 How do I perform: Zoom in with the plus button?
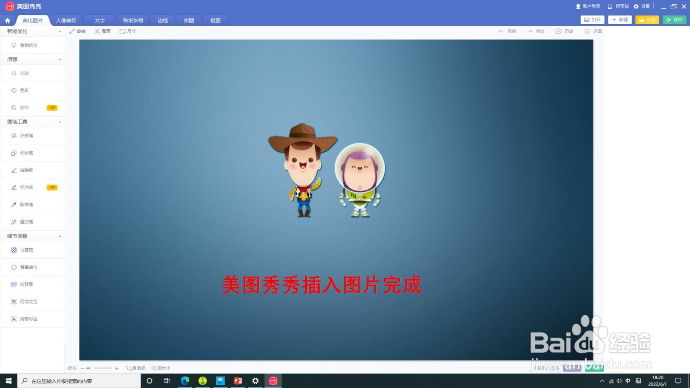[x=116, y=368]
